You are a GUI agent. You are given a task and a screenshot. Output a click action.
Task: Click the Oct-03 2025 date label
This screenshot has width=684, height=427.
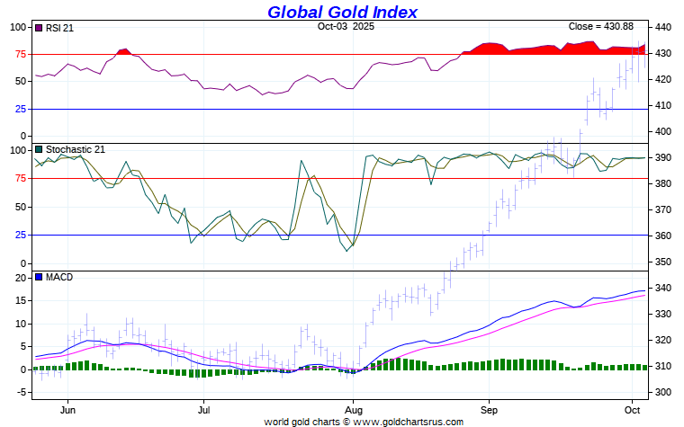[x=346, y=27]
